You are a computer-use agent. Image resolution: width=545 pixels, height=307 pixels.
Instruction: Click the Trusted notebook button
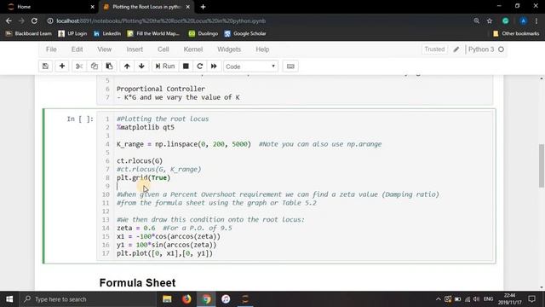pyautogui.click(x=434, y=49)
